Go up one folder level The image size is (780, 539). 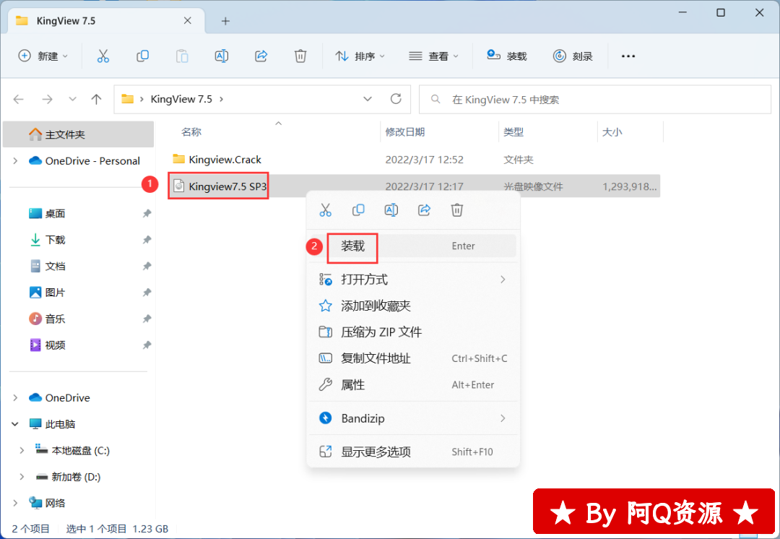97,100
